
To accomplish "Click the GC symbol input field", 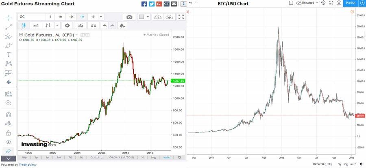I will coord(31,17).
